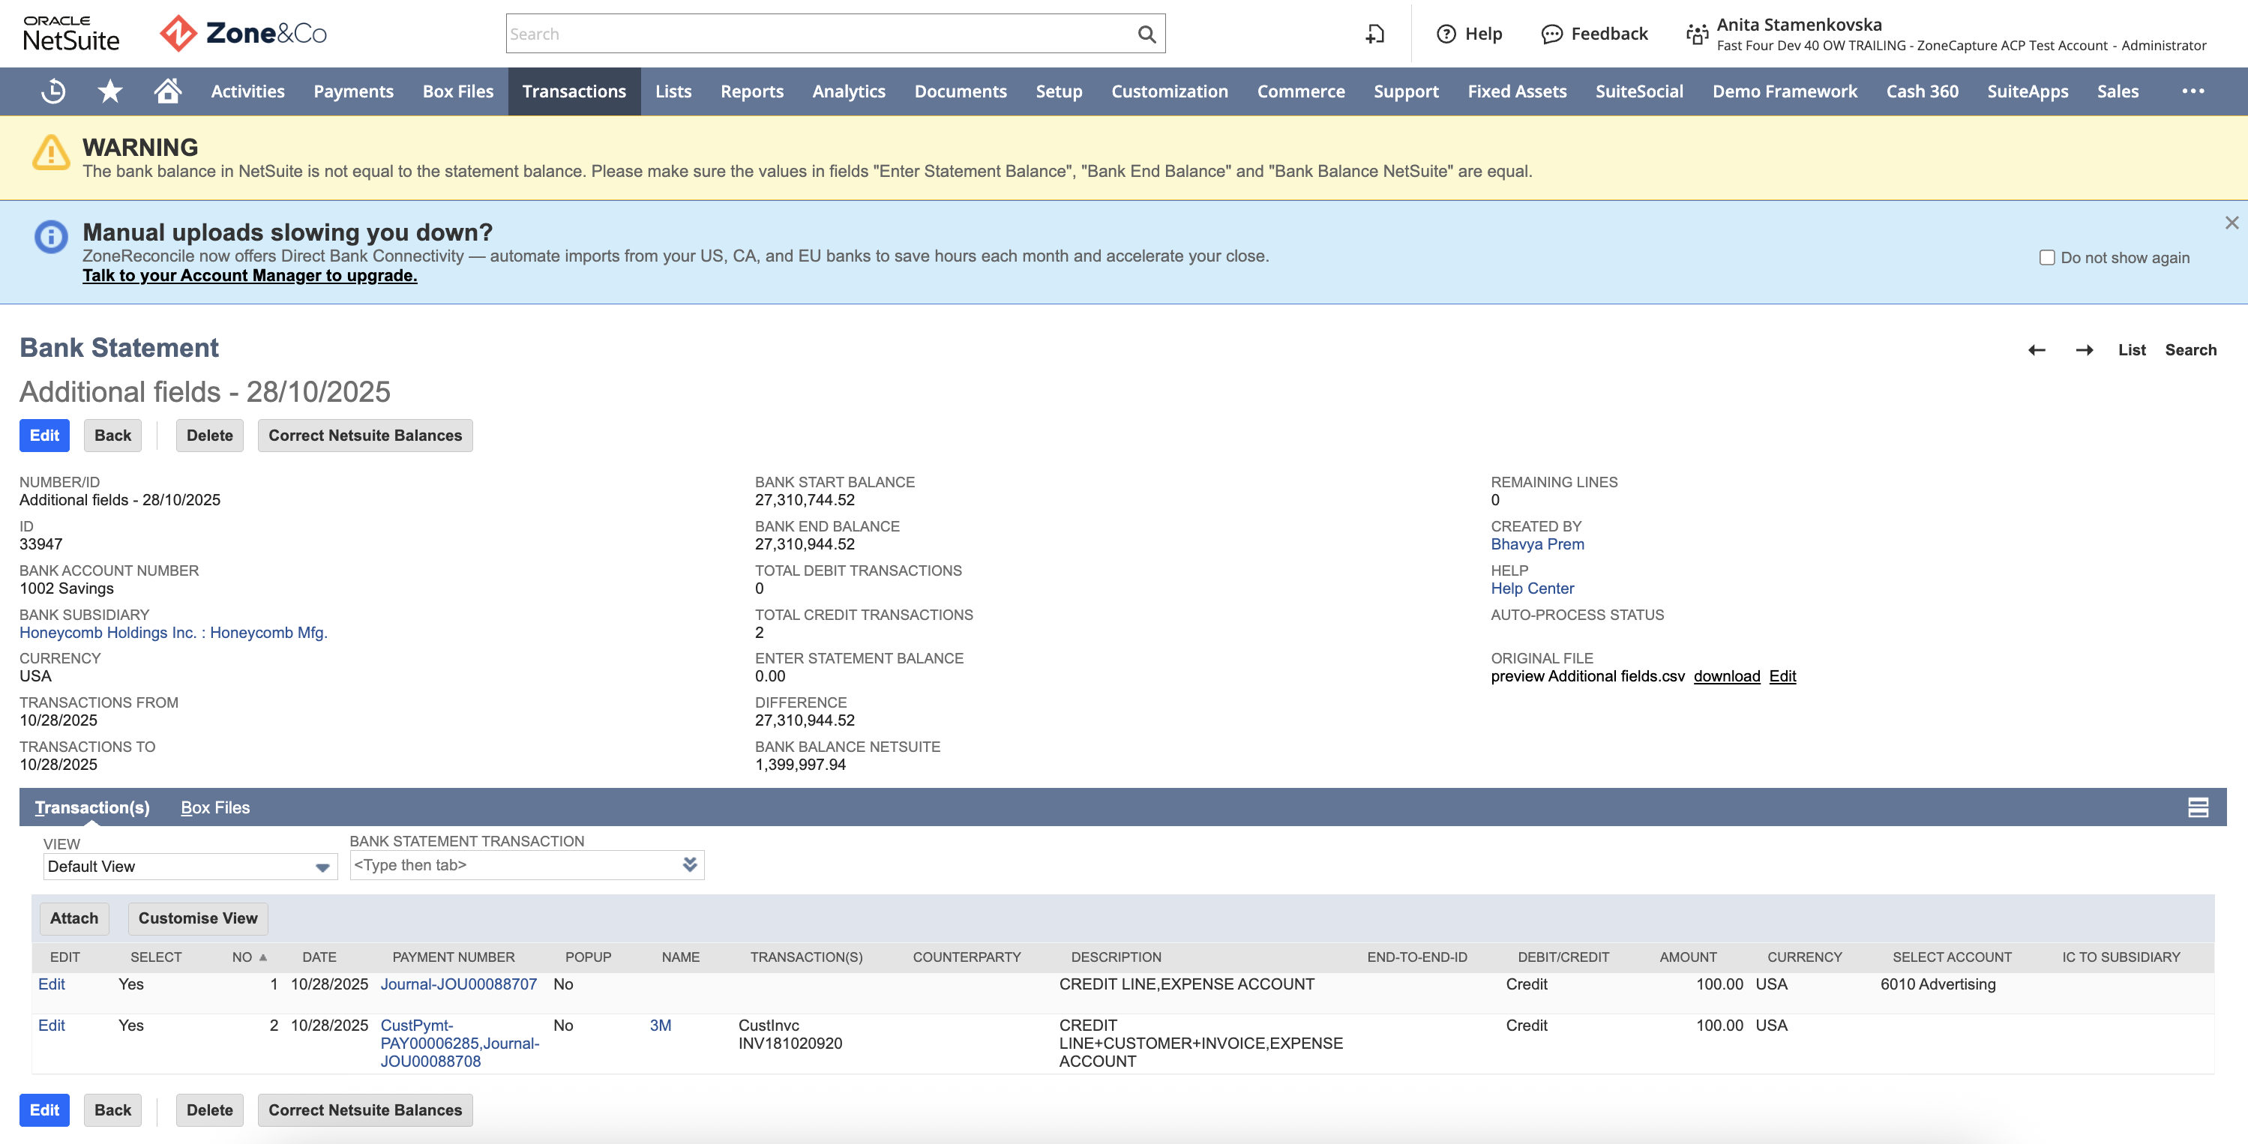Show more navigation menu items ellipsis
This screenshot has width=2248, height=1144.
pos(2193,91)
